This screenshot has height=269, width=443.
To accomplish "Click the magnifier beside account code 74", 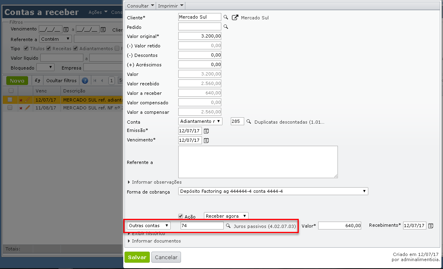I will (x=228, y=226).
